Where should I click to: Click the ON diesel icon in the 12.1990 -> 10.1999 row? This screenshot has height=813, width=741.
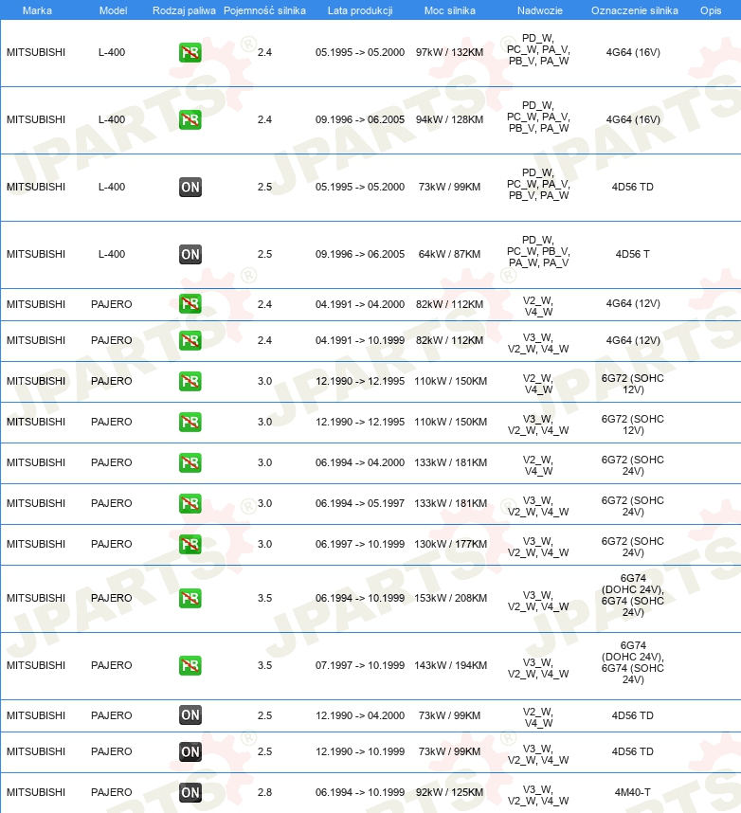[190, 751]
